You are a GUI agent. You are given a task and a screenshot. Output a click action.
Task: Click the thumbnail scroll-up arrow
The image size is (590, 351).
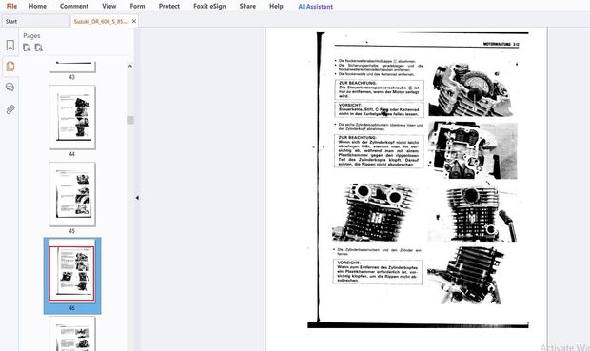pyautogui.click(x=130, y=66)
